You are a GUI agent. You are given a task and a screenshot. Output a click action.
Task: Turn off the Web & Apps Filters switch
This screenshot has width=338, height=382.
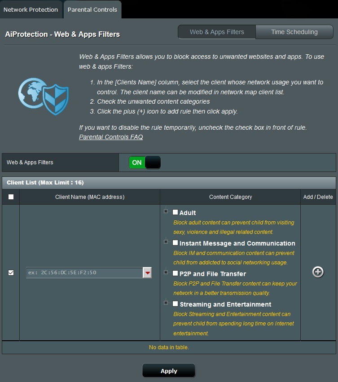145,162
